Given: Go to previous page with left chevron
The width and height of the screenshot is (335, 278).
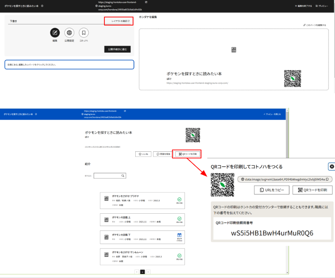Looking at the screenshot, I should tap(137, 272).
